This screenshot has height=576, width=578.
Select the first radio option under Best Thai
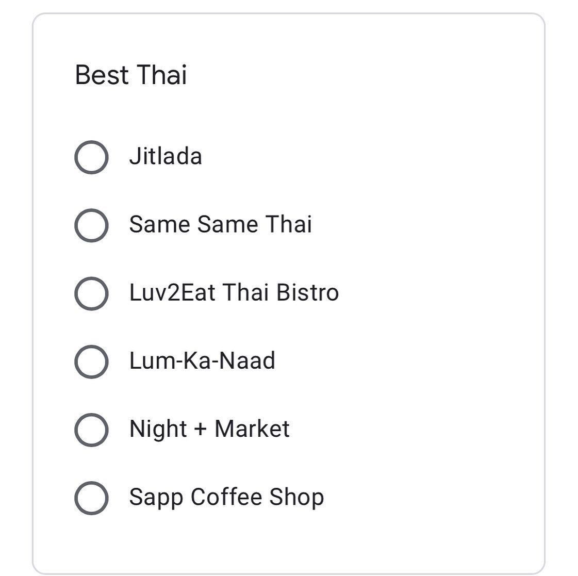91,157
